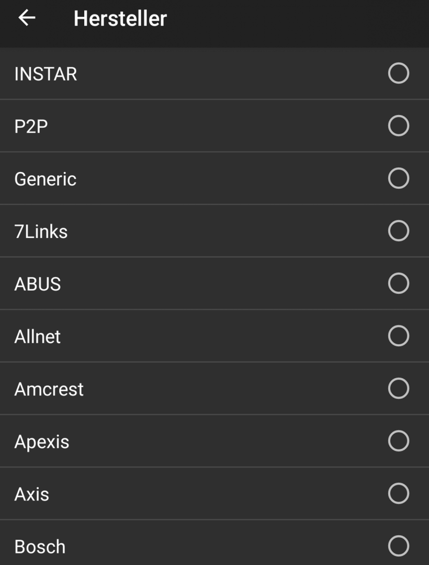Select the INSTAR radio button

point(398,73)
